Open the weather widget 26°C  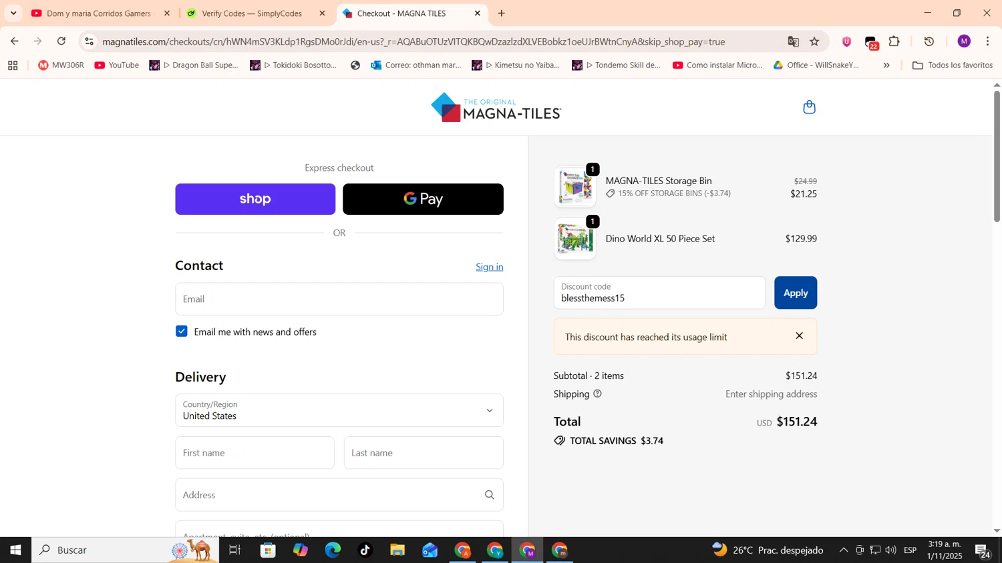point(768,550)
